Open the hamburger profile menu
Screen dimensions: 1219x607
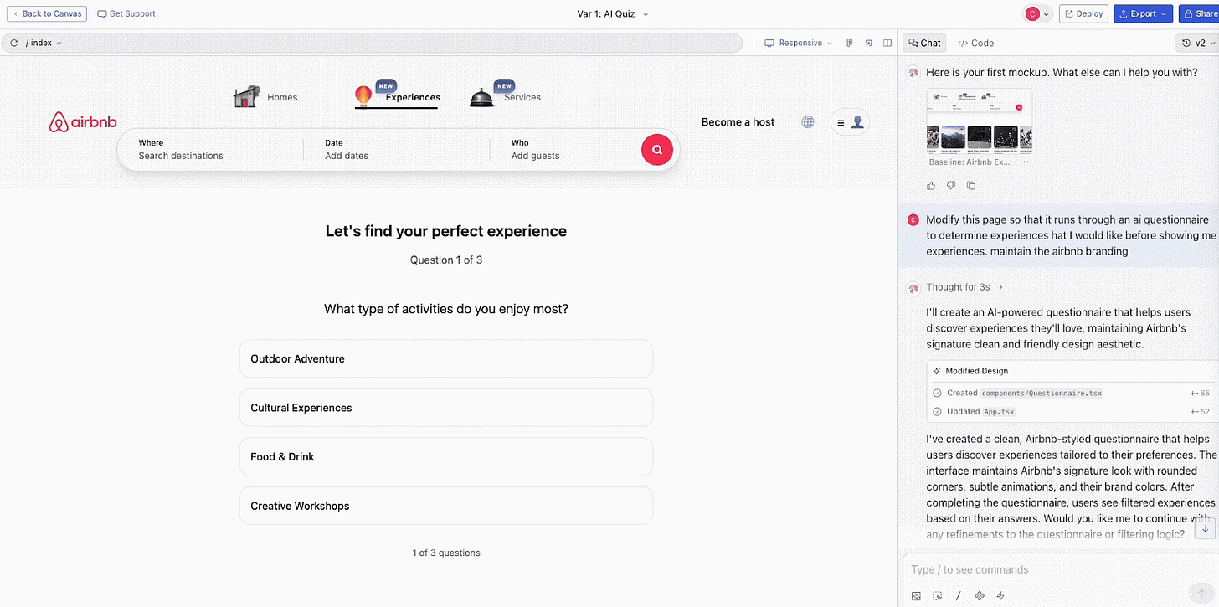click(850, 122)
